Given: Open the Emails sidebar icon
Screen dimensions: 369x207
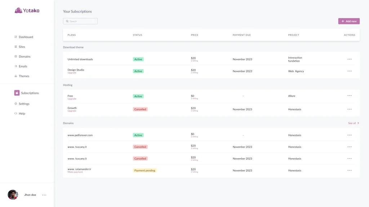Looking at the screenshot, I should [x=16, y=66].
